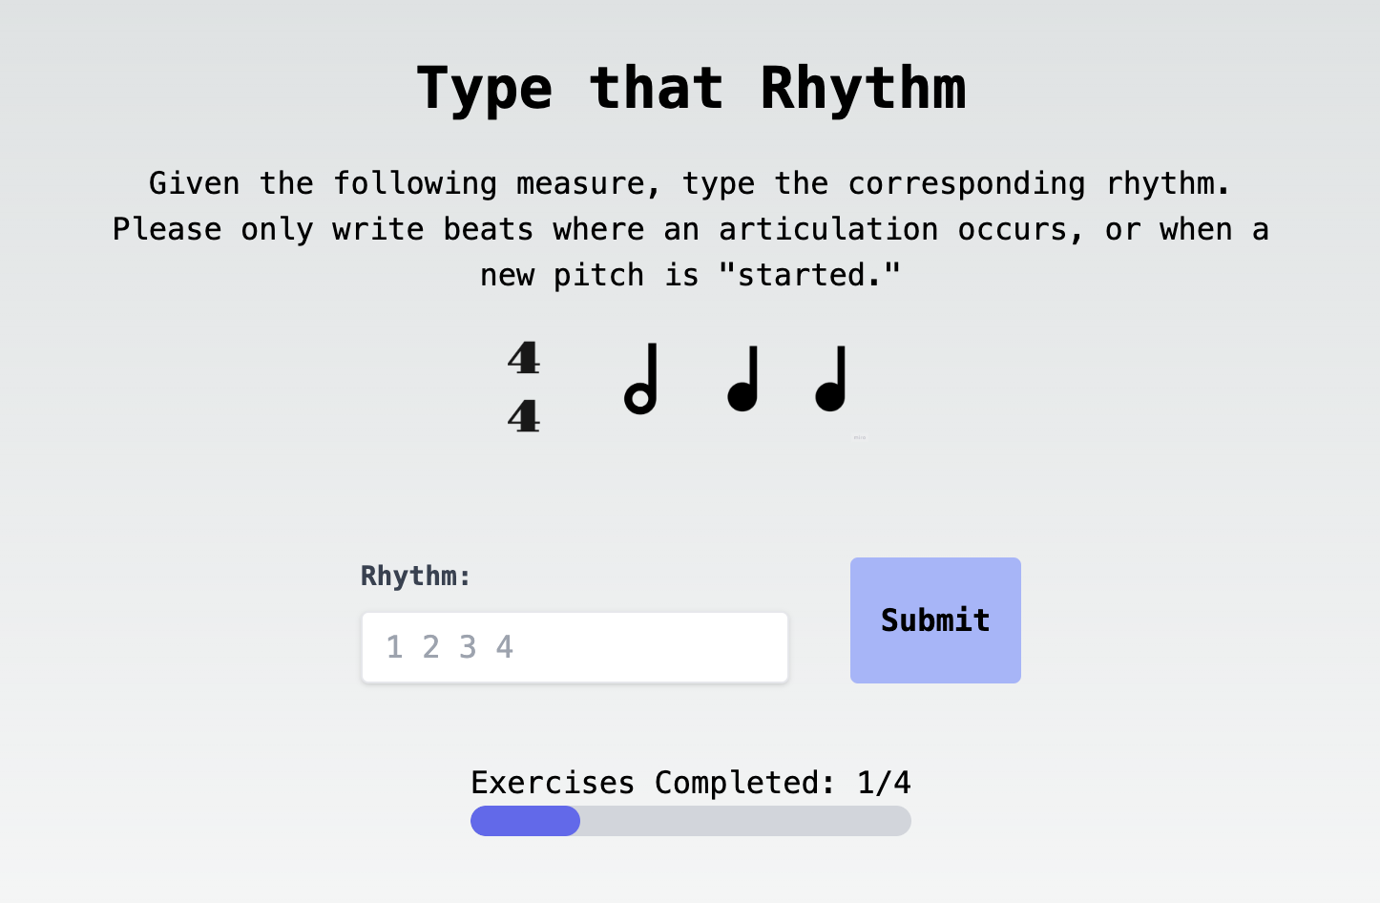The height and width of the screenshot is (903, 1380).
Task: Click the "Exercises Completed:" label
Action: point(654,783)
